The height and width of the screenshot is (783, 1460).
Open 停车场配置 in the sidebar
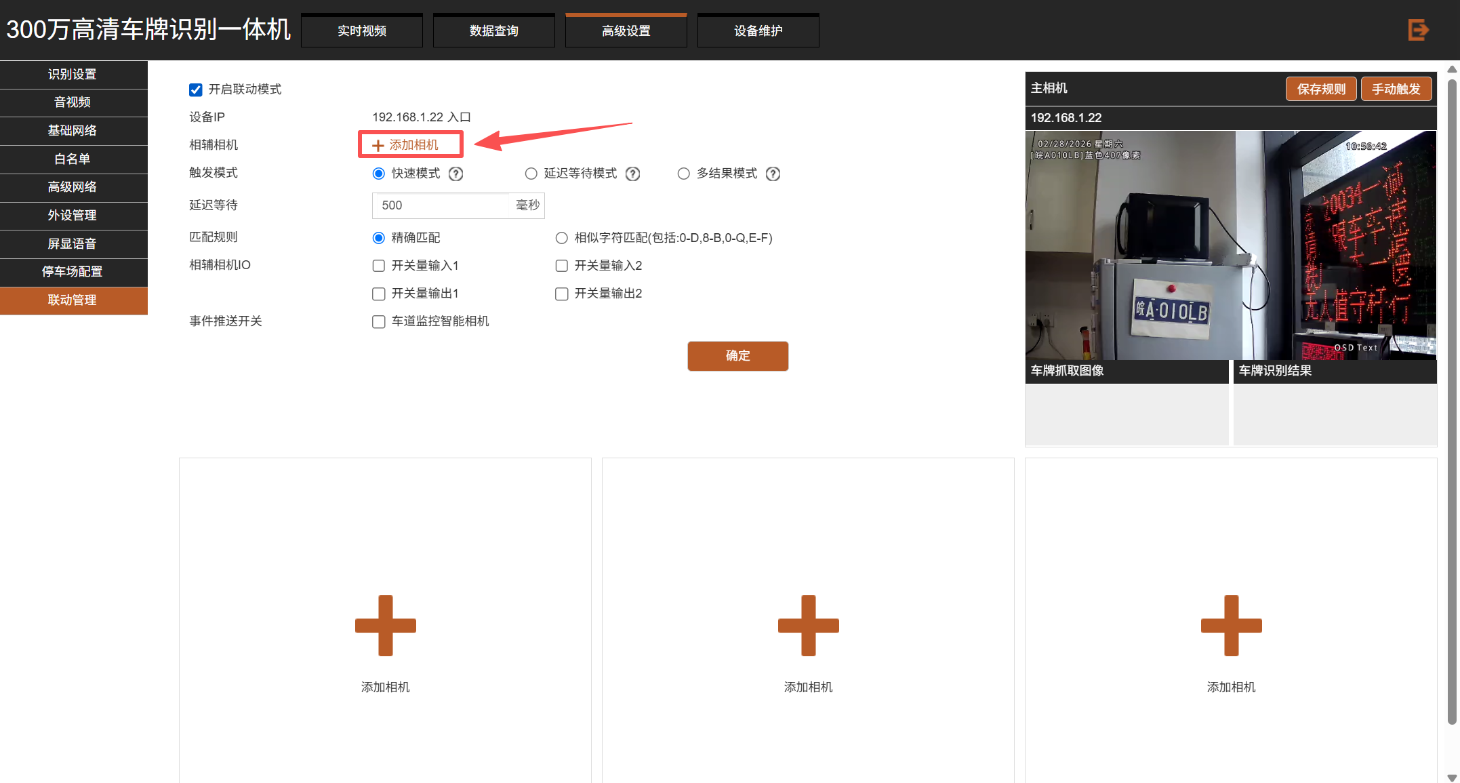(73, 272)
